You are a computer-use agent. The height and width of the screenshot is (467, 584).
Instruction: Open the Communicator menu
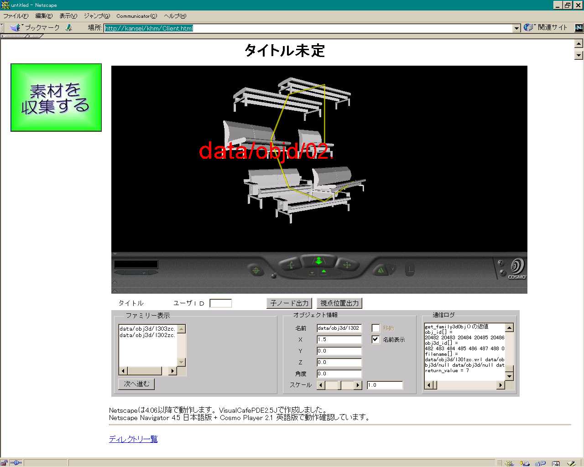136,16
